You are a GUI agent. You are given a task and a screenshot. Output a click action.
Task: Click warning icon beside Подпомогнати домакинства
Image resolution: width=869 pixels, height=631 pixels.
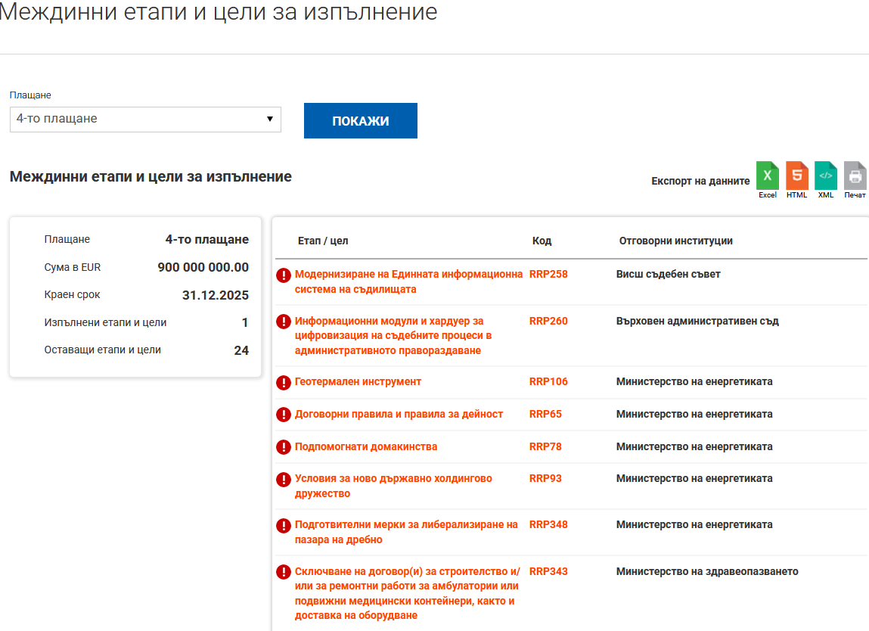(x=284, y=447)
